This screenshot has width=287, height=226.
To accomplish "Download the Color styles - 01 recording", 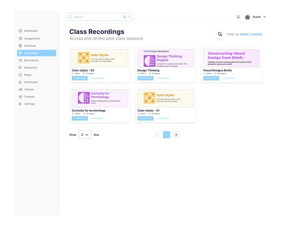I will (163, 118).
